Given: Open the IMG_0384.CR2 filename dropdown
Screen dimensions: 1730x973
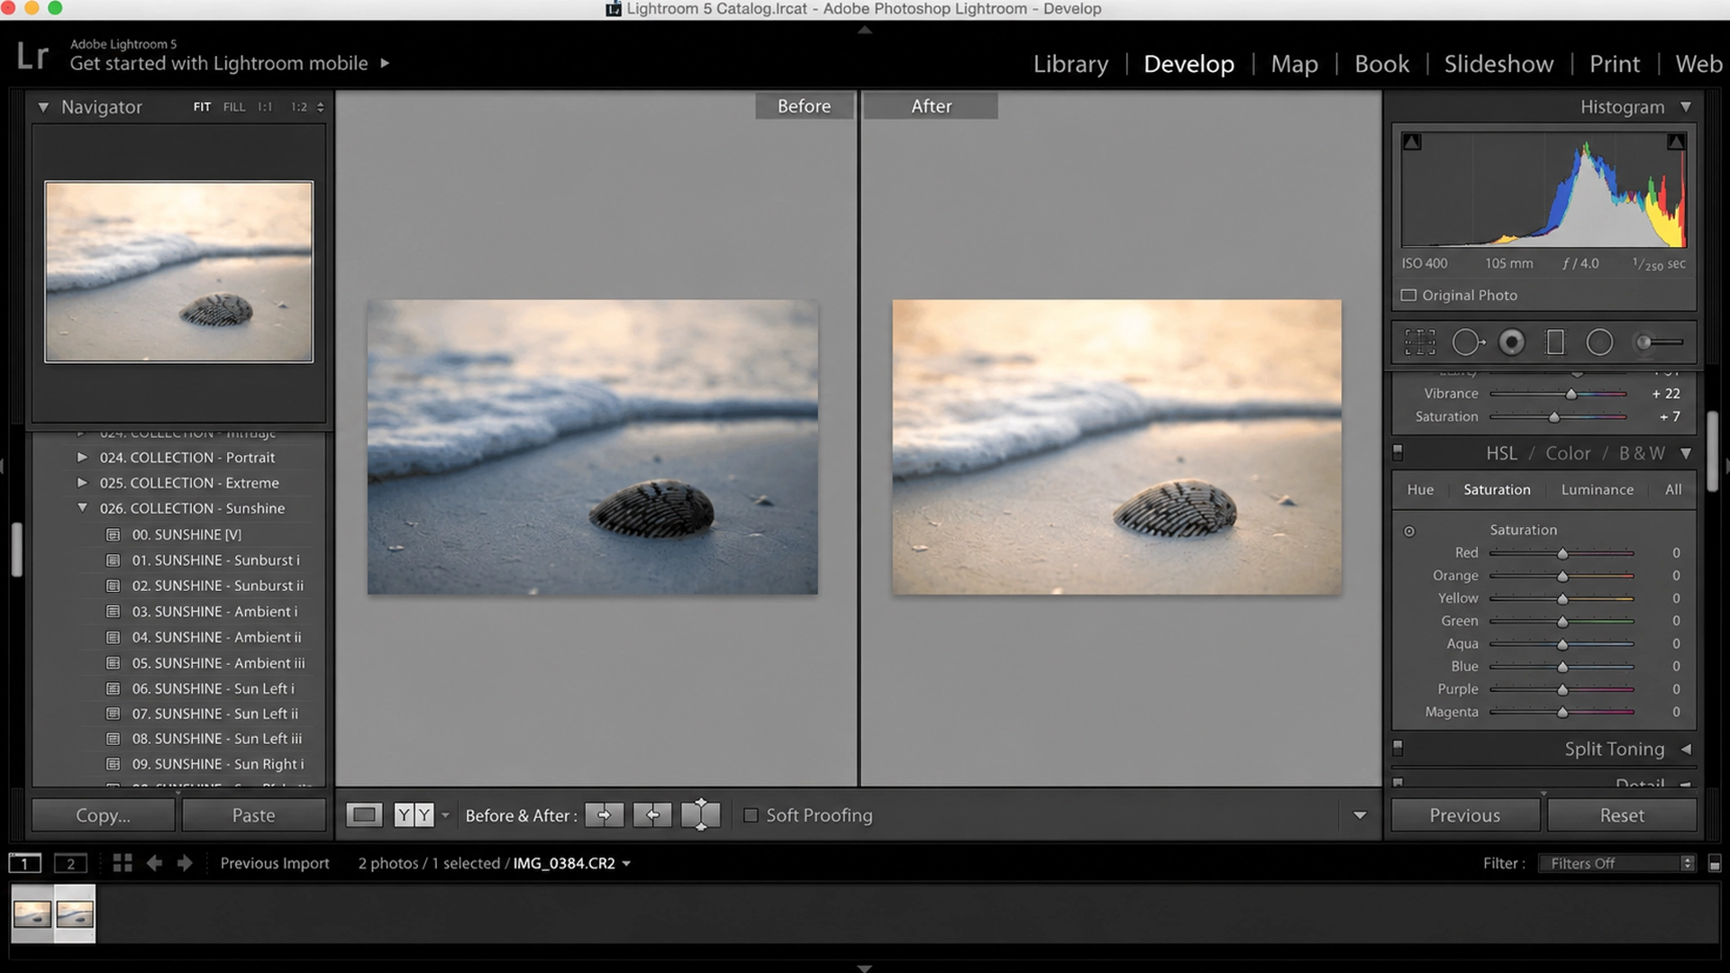Looking at the screenshot, I should (626, 863).
